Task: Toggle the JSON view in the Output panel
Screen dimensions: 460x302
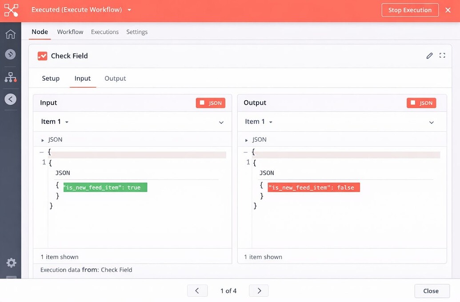Action: [x=421, y=102]
